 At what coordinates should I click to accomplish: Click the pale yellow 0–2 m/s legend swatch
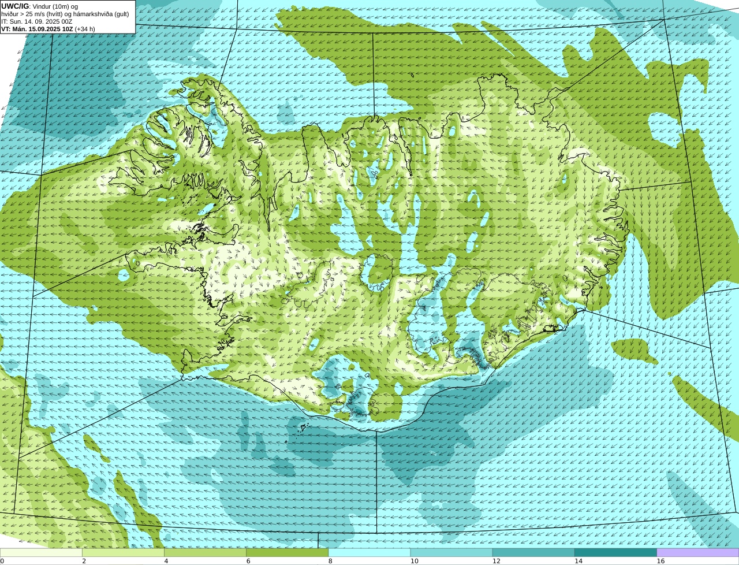tap(41, 552)
